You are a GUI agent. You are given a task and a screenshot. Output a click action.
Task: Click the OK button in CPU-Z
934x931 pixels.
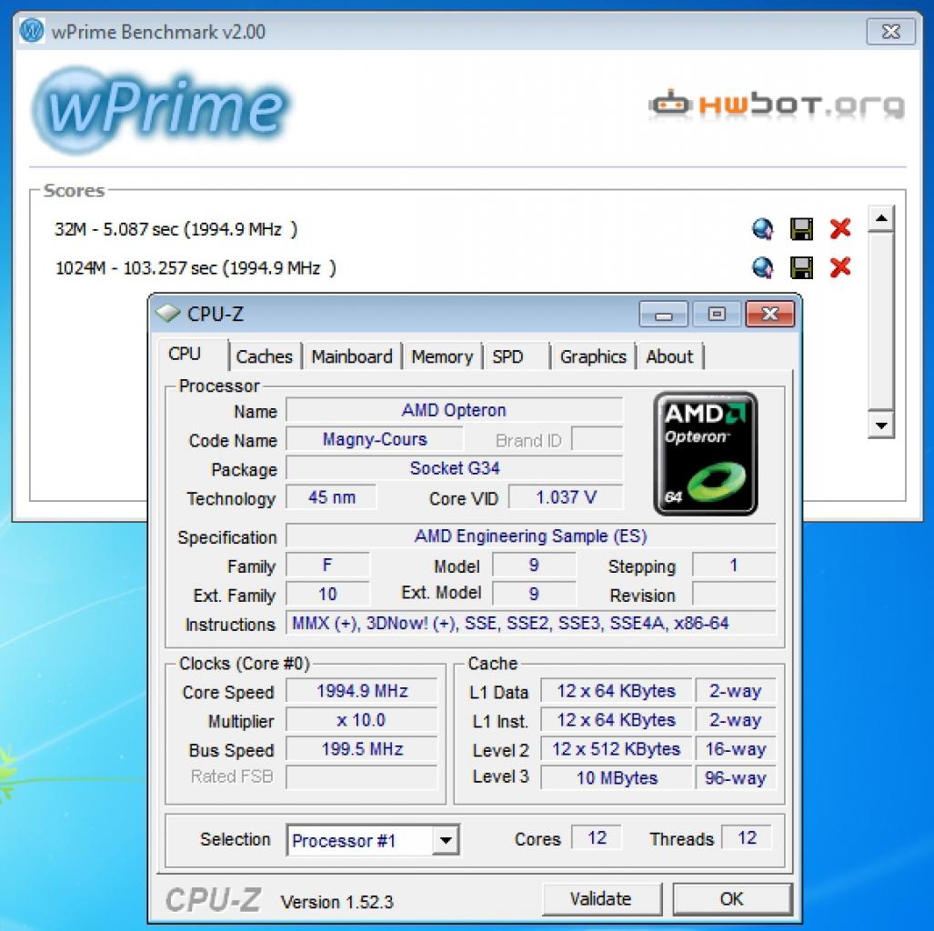[x=732, y=899]
